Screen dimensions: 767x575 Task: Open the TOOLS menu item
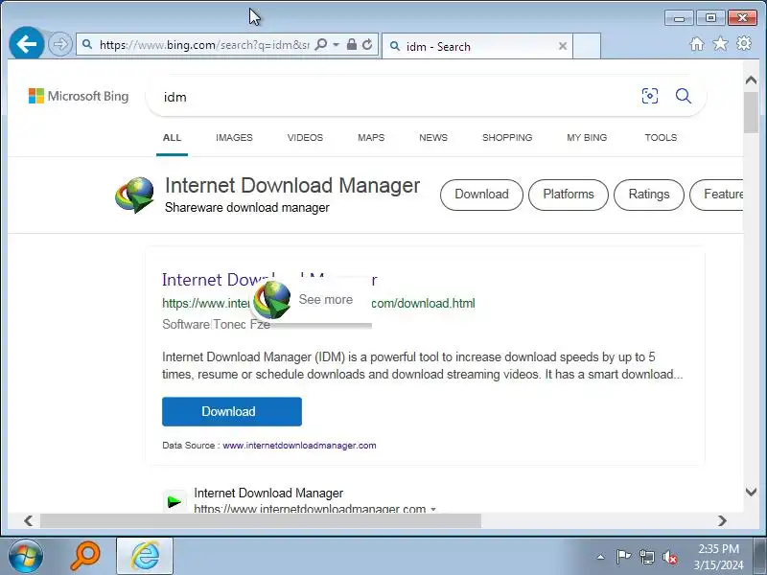[x=661, y=138]
